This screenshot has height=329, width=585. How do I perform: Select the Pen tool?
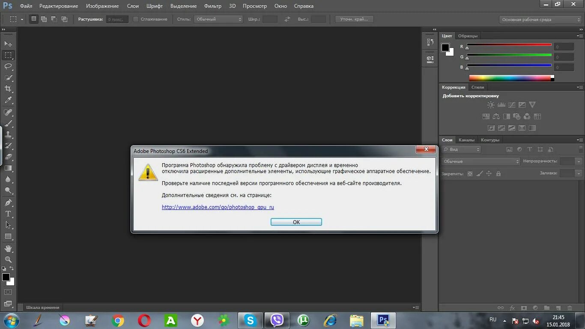coord(8,203)
